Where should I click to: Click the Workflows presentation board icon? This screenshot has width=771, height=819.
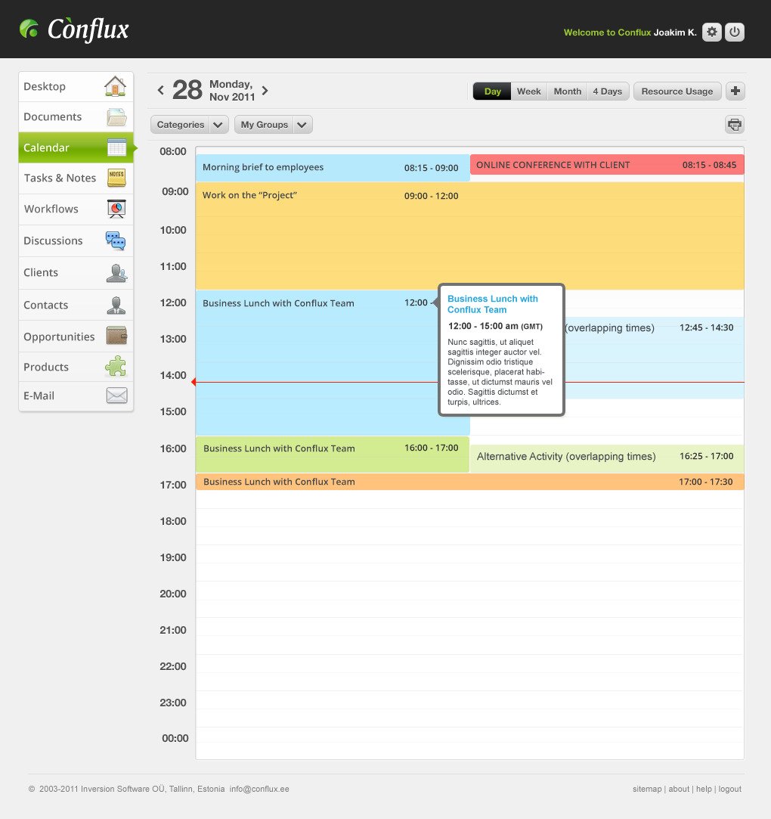click(x=116, y=209)
